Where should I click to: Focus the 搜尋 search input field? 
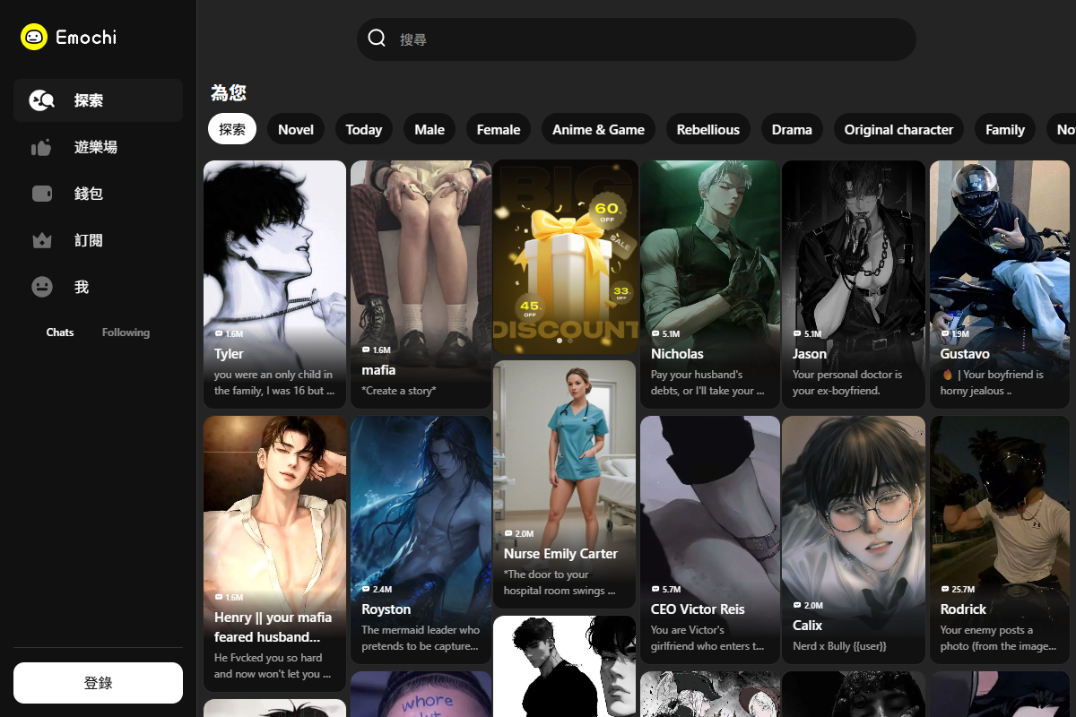coord(646,39)
